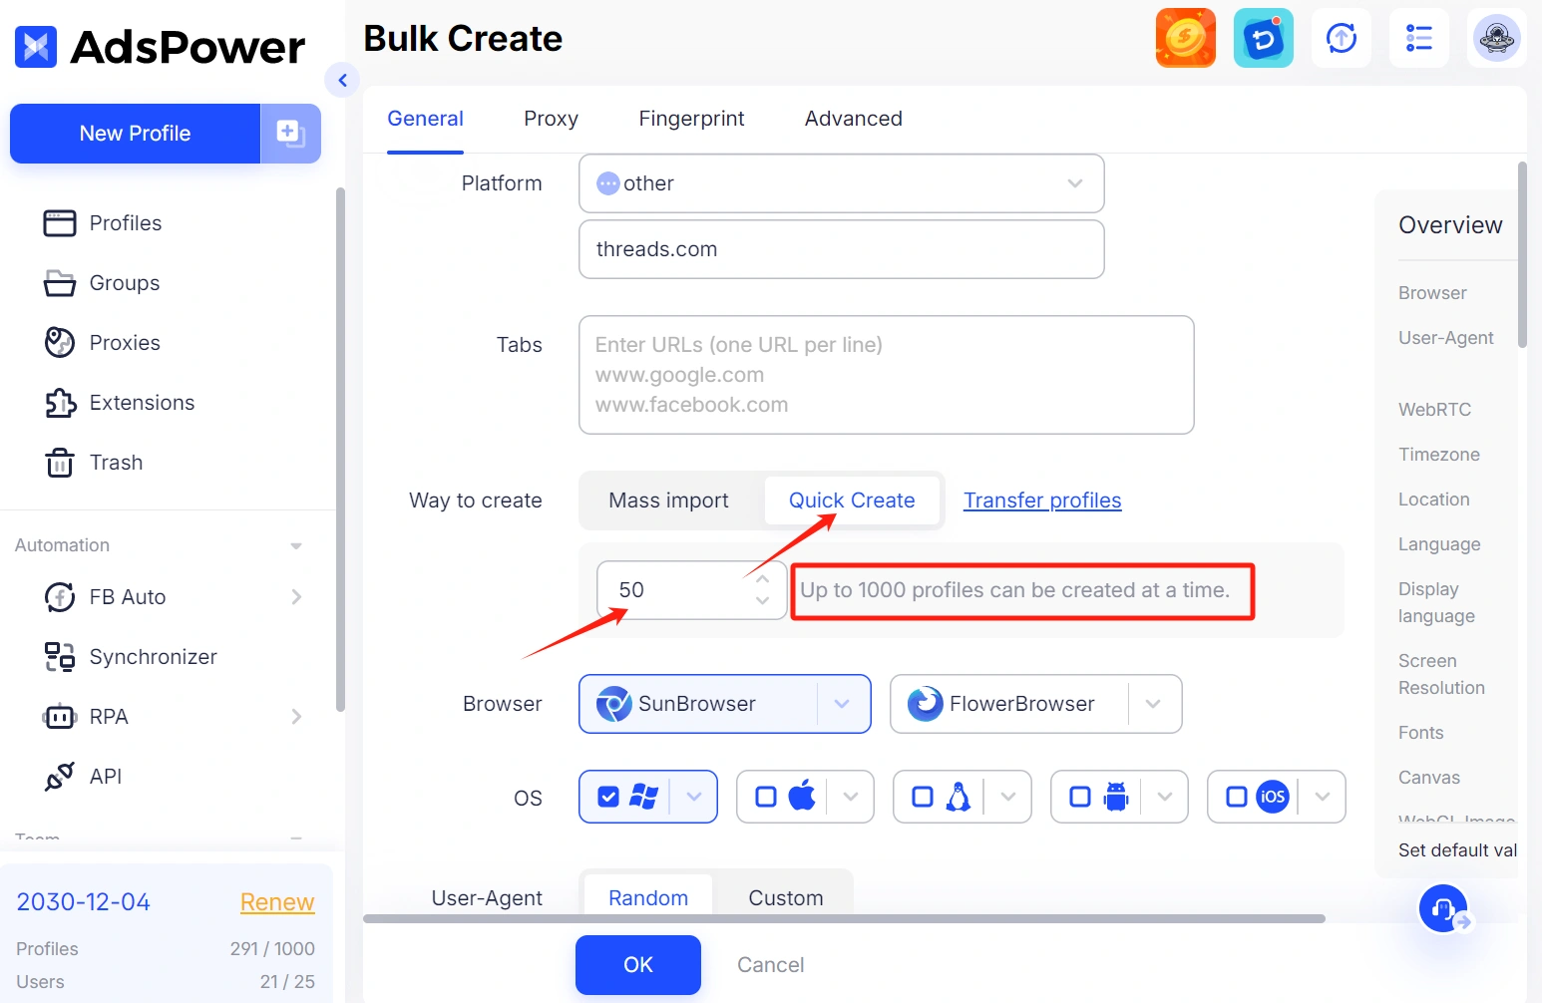
Task: Check the Android OS checkbox
Action: point(1080,797)
